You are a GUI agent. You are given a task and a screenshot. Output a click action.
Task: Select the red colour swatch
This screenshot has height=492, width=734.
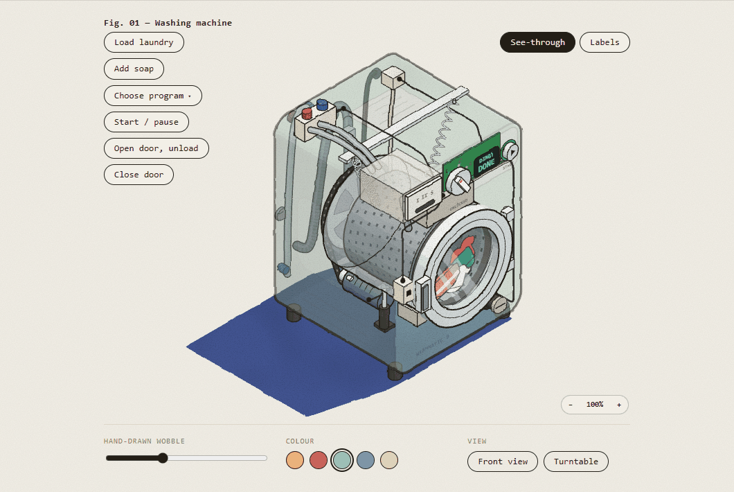pyautogui.click(x=319, y=460)
